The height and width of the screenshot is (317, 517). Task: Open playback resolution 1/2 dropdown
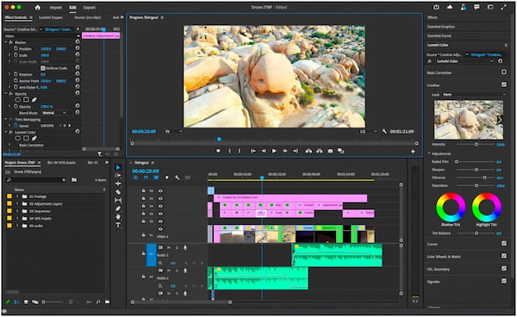(x=368, y=132)
